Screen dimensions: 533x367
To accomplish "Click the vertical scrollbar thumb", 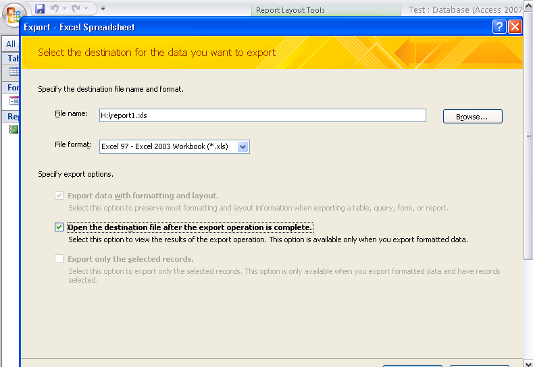I will [x=528, y=136].
